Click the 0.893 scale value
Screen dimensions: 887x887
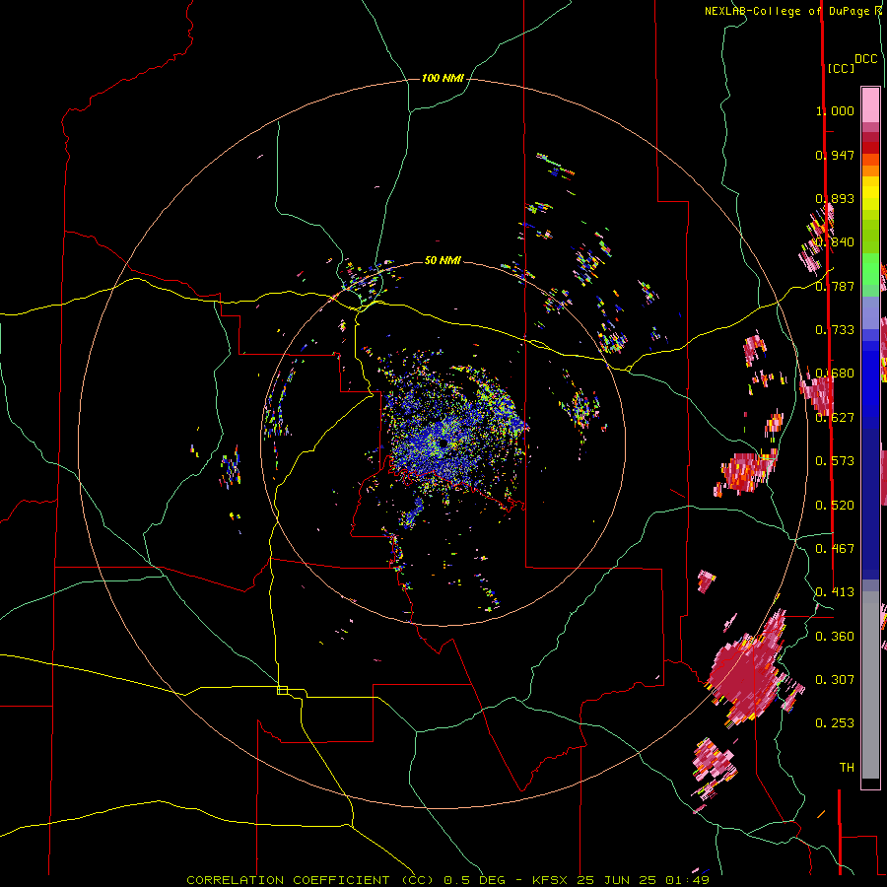(835, 198)
